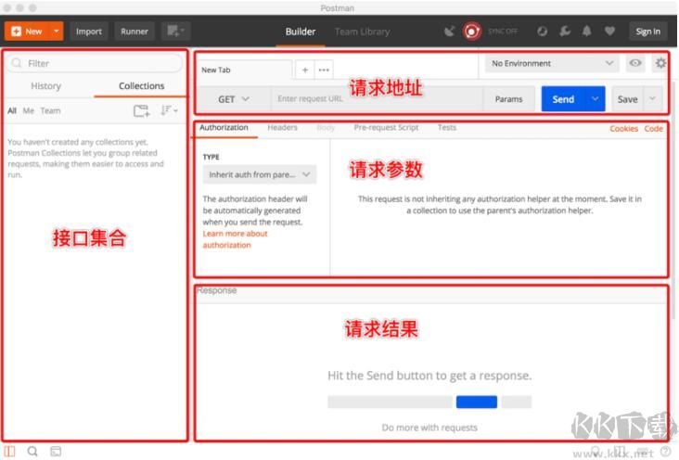Open the Headers tab
Screen dimensions: 679x460
click(282, 128)
